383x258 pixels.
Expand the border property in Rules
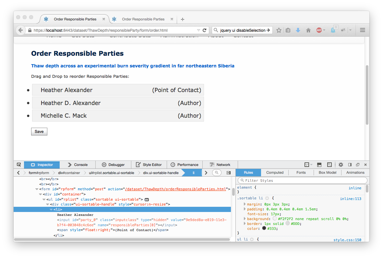point(245,224)
